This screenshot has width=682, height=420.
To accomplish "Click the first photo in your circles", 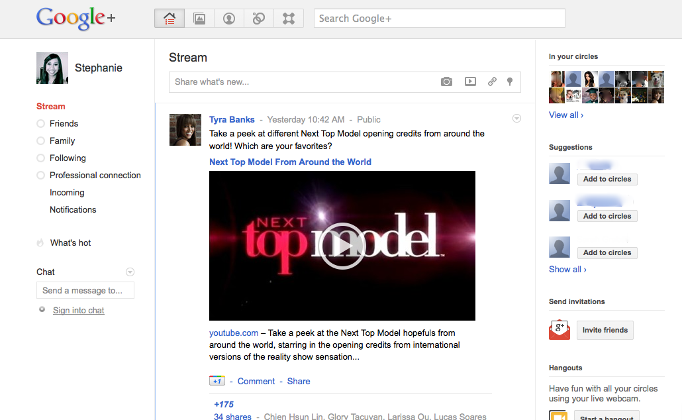I will 557,79.
